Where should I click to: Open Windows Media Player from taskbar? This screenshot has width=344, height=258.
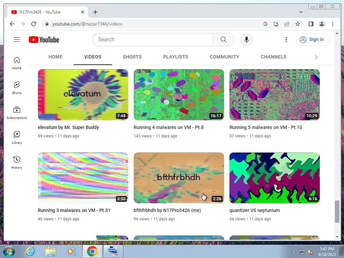click(71, 251)
